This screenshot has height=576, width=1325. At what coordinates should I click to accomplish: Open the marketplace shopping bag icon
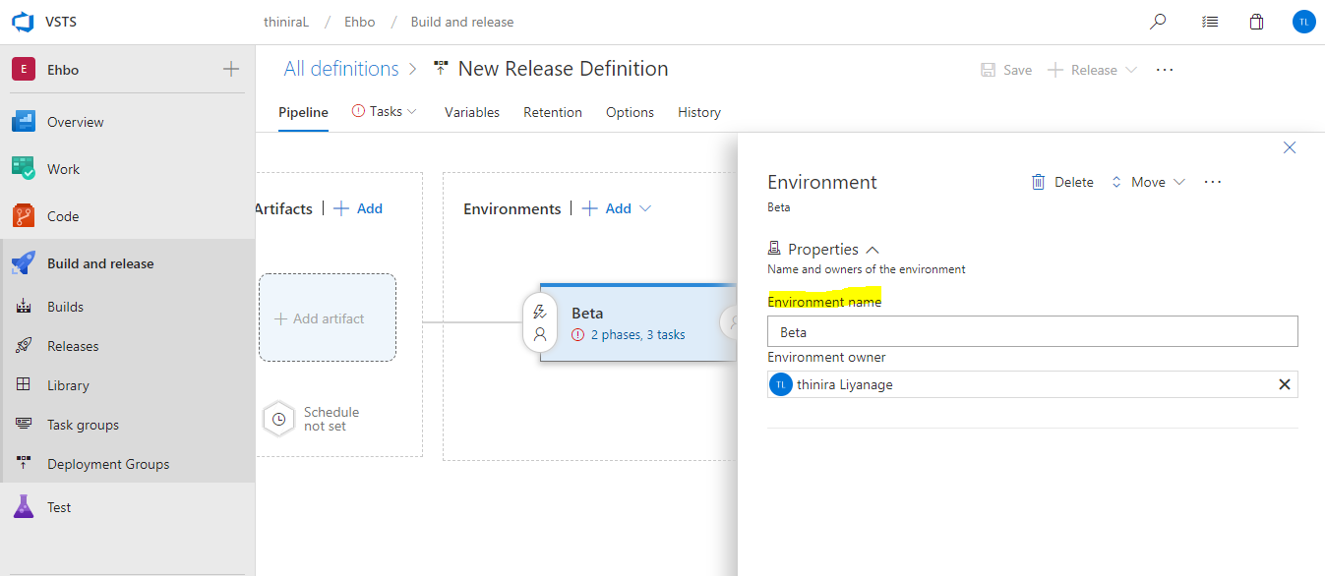1256,21
